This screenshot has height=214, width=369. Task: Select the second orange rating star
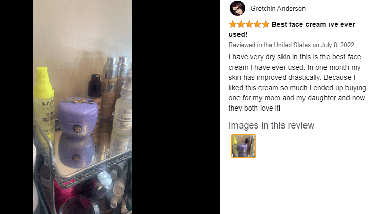coord(241,24)
